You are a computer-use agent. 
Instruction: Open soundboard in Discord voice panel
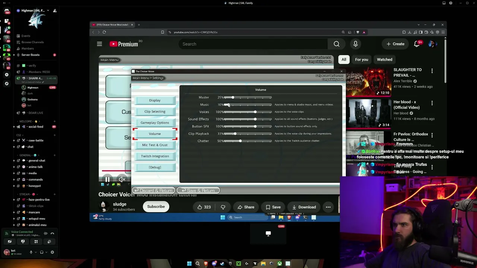(x=49, y=242)
